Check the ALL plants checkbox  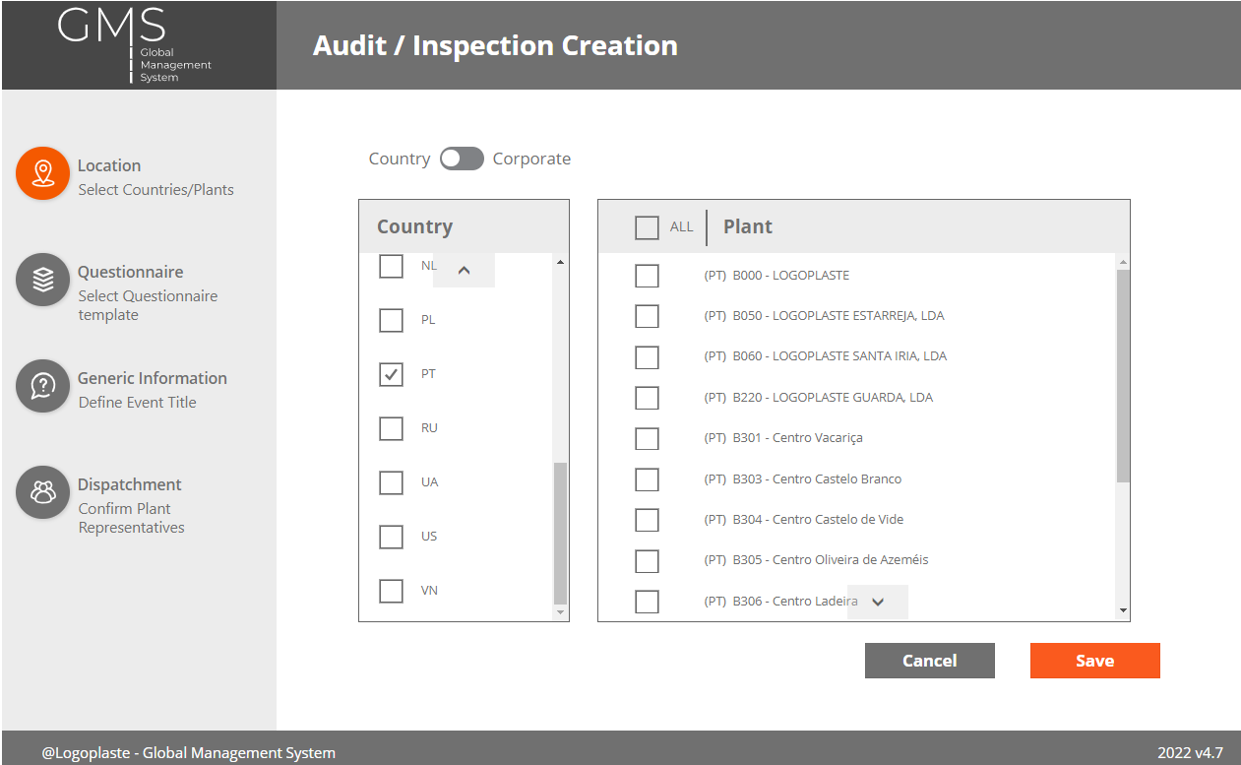tap(646, 226)
